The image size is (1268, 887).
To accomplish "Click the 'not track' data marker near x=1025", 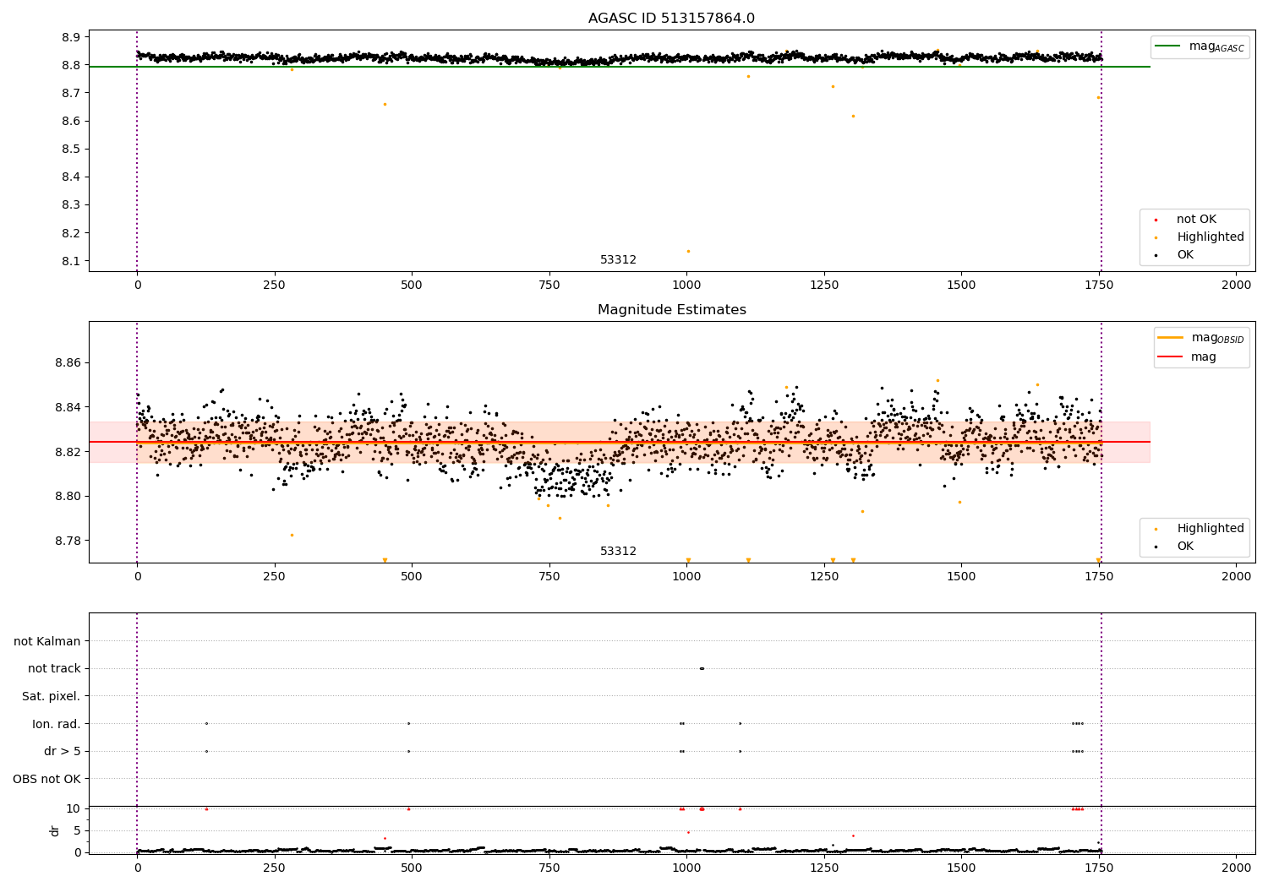I will (702, 668).
